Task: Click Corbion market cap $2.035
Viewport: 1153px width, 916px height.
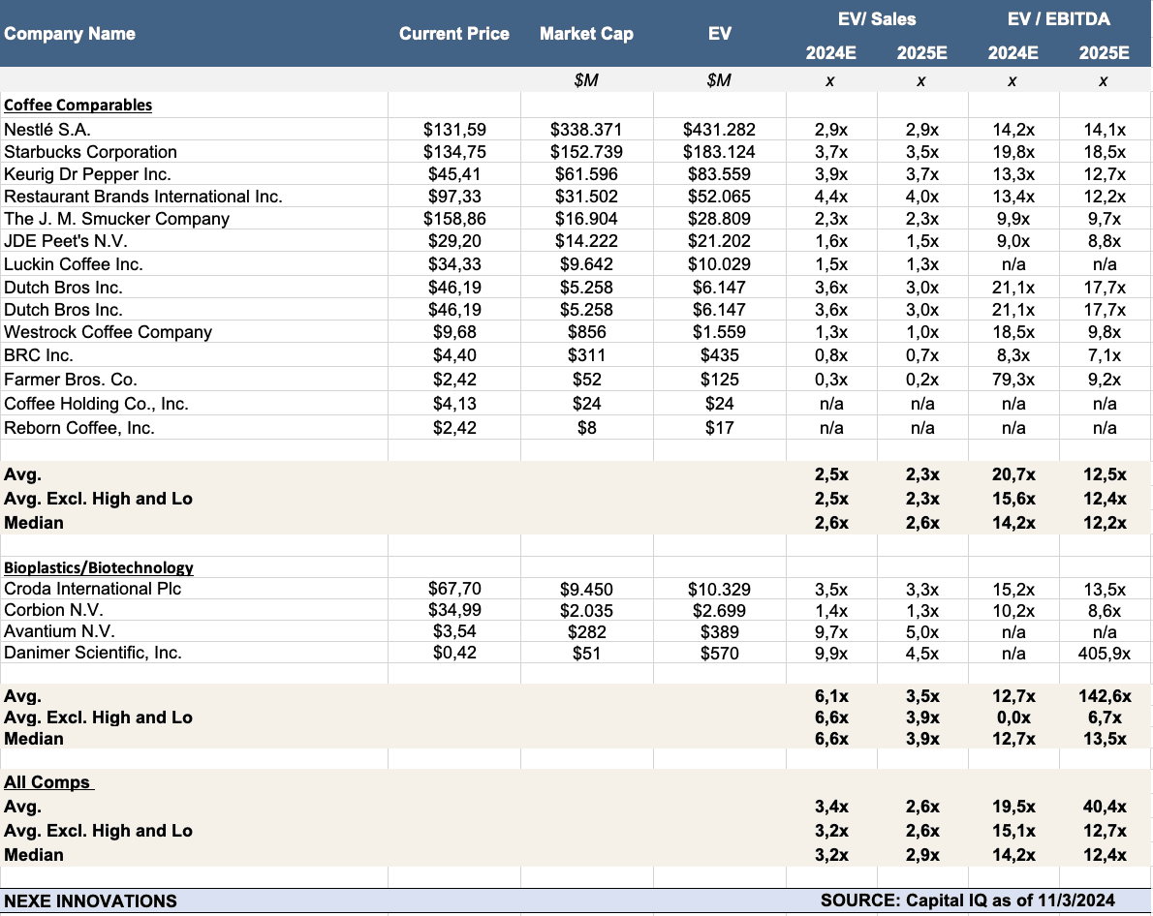Action: tap(586, 611)
